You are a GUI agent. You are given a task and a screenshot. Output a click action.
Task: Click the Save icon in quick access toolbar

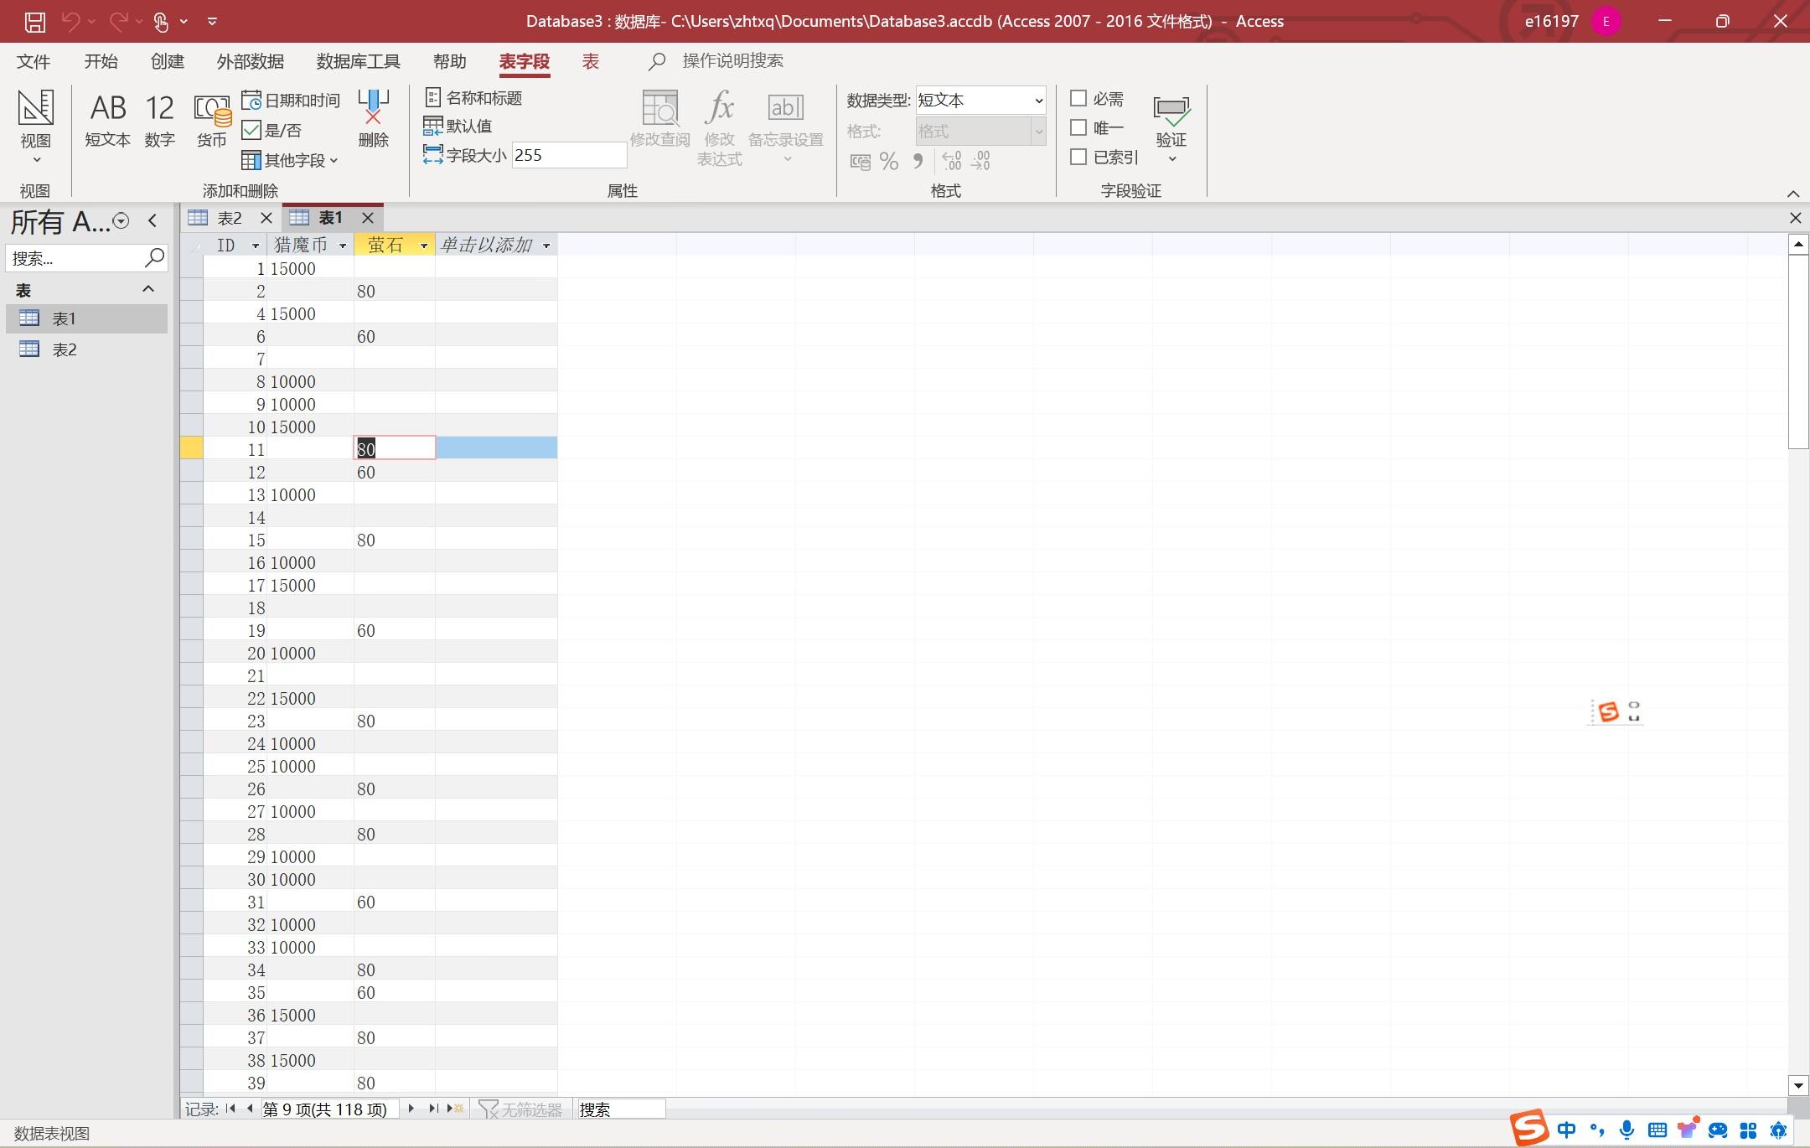tap(34, 22)
